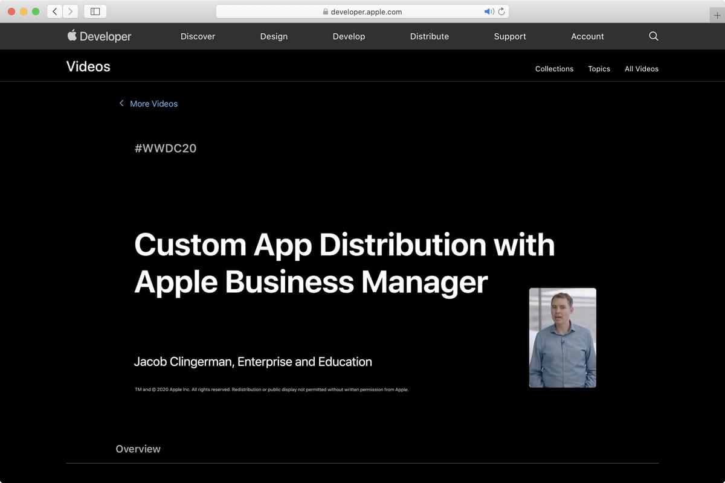725x483 pixels.
Task: Open the Develop menu
Action: tap(349, 36)
